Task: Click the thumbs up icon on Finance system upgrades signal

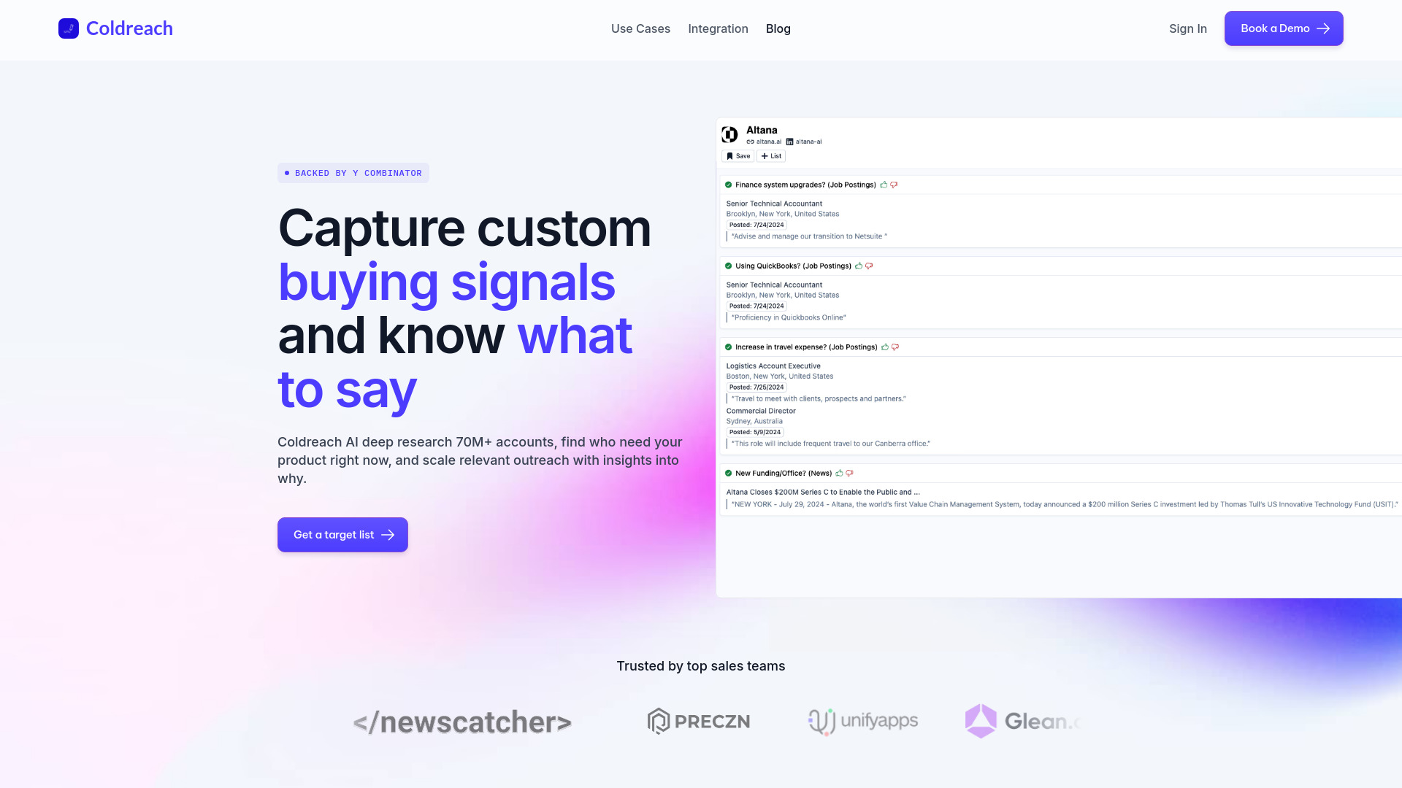Action: [x=884, y=185]
